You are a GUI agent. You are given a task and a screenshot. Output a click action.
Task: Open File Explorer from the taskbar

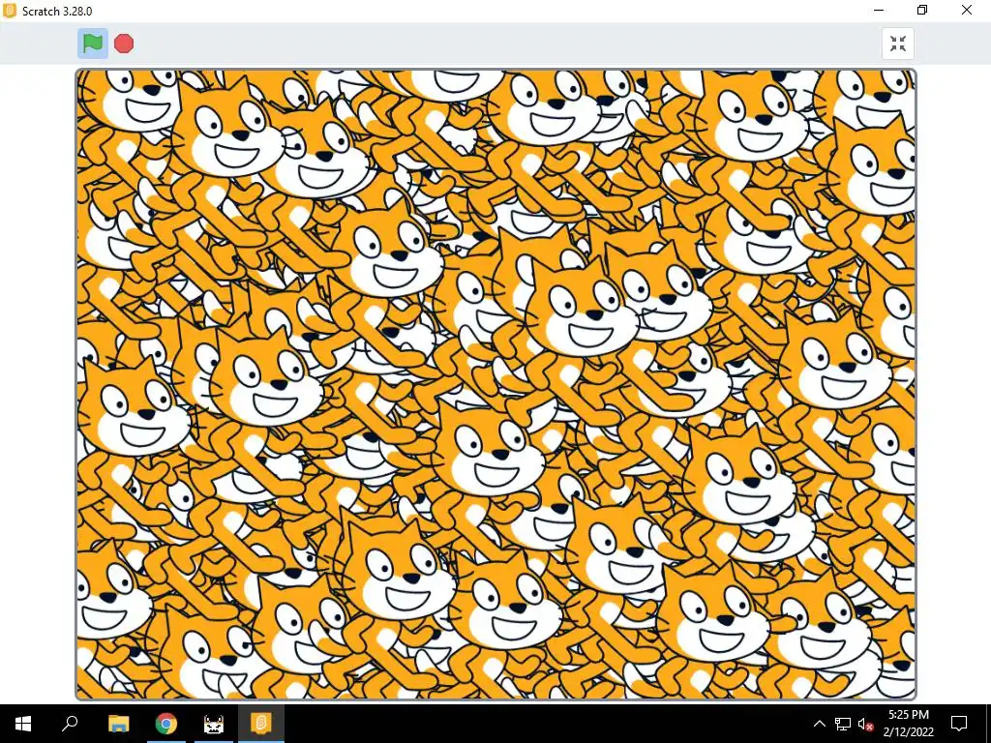118,724
